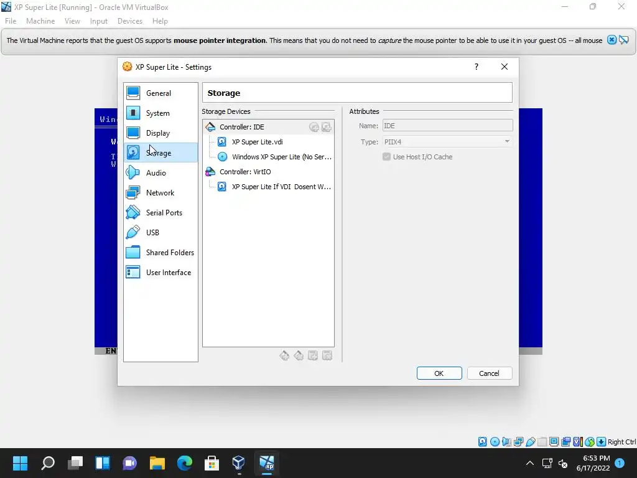
Task: Click the suppress notification icon on banner
Action: click(x=624, y=40)
